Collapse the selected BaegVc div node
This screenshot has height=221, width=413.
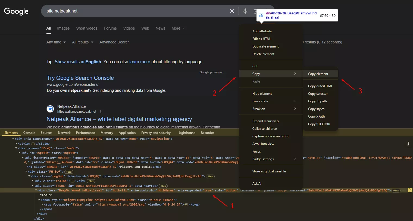36,190
